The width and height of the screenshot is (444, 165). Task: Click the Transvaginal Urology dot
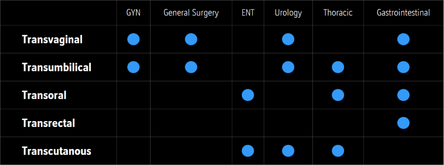pos(288,39)
